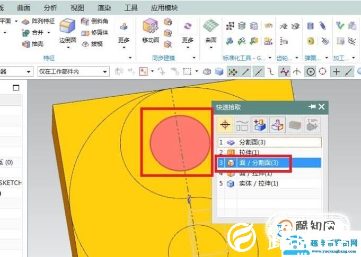Expand the 加工 group dropdown arrow
This screenshot has width=361, height=257.
354,58
